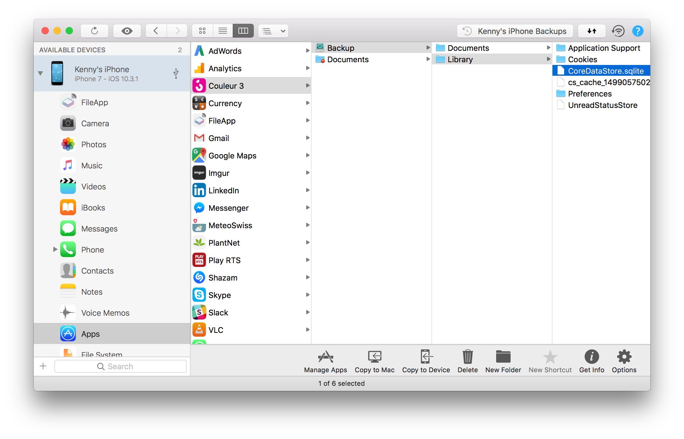Select the Couleur 3 app entry
This screenshot has width=684, height=439.
pos(250,84)
